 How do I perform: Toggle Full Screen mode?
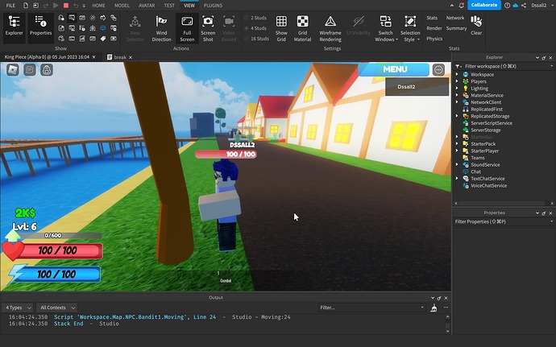coord(187,28)
